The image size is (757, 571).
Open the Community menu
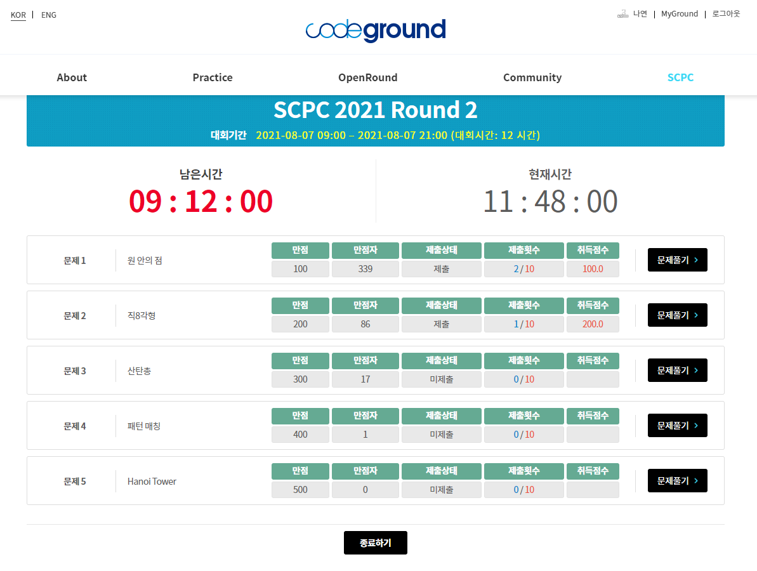pos(532,77)
